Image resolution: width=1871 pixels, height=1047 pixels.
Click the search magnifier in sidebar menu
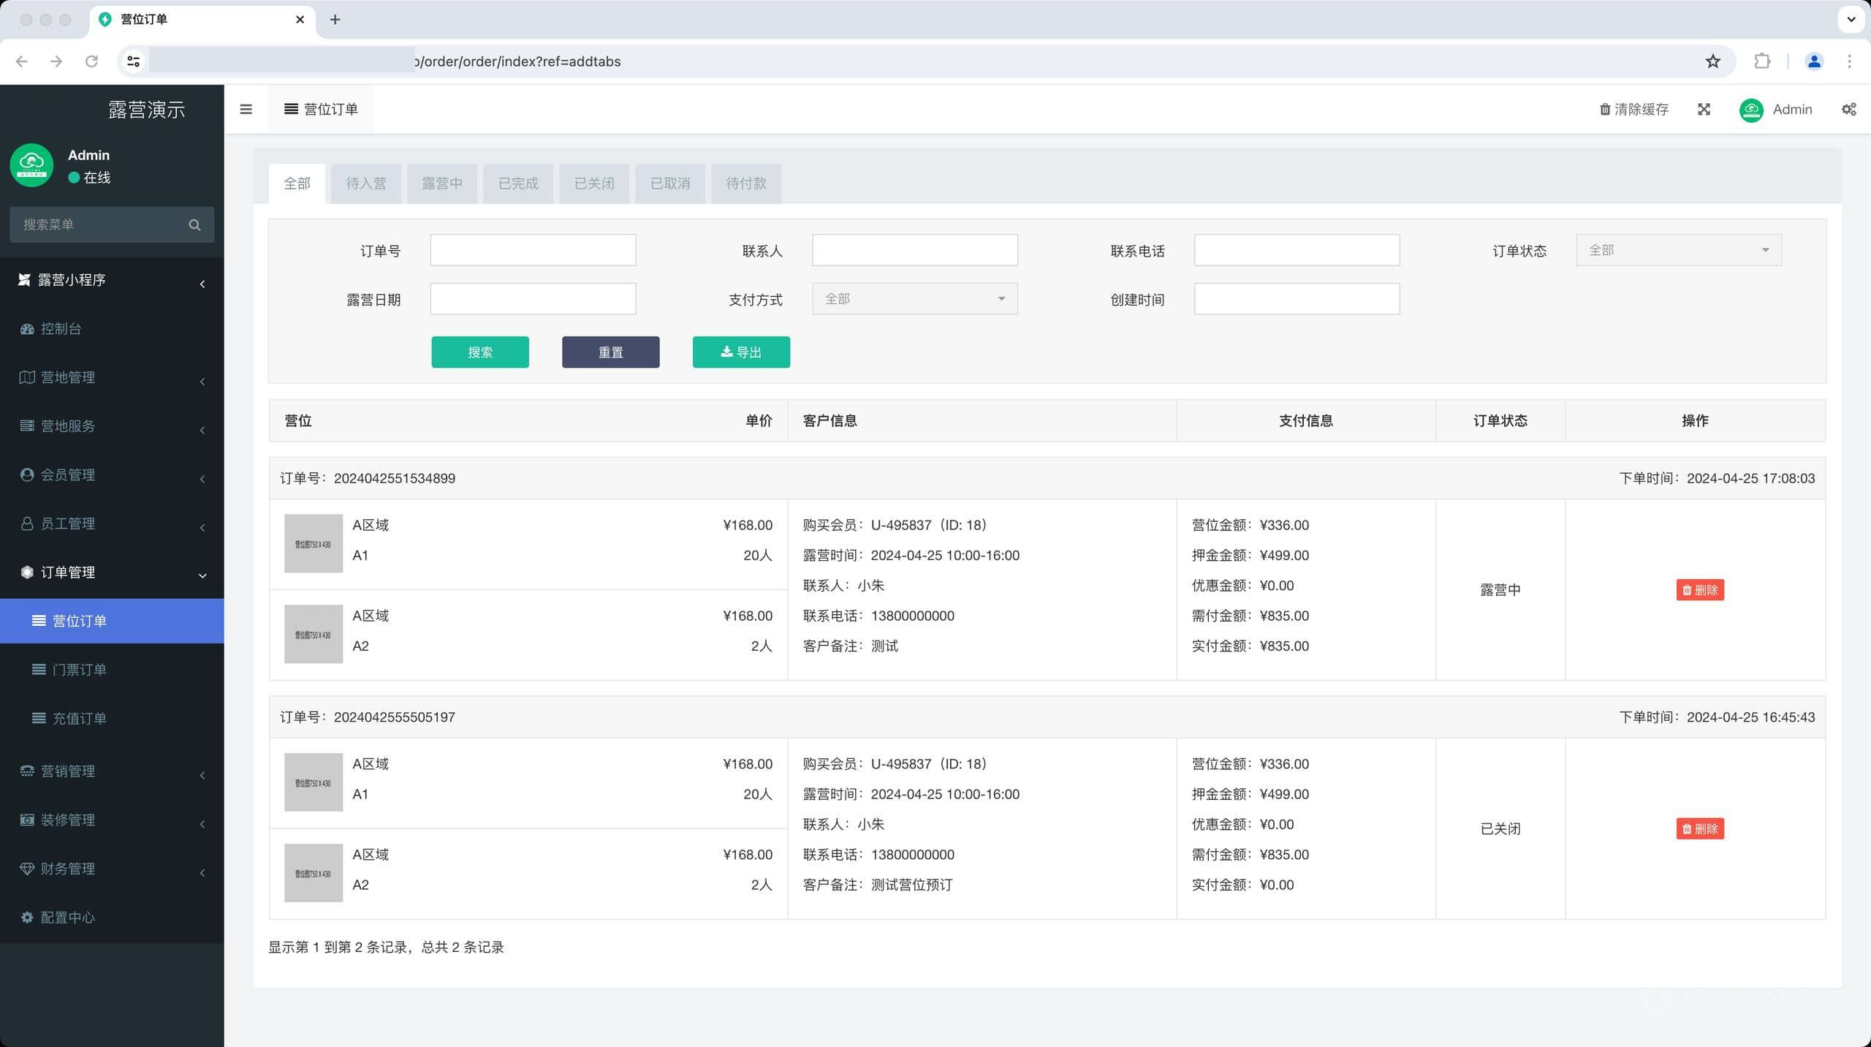tap(194, 224)
